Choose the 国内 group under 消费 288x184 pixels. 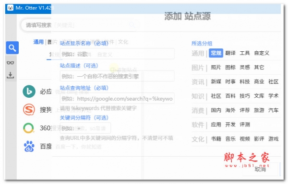216,110
